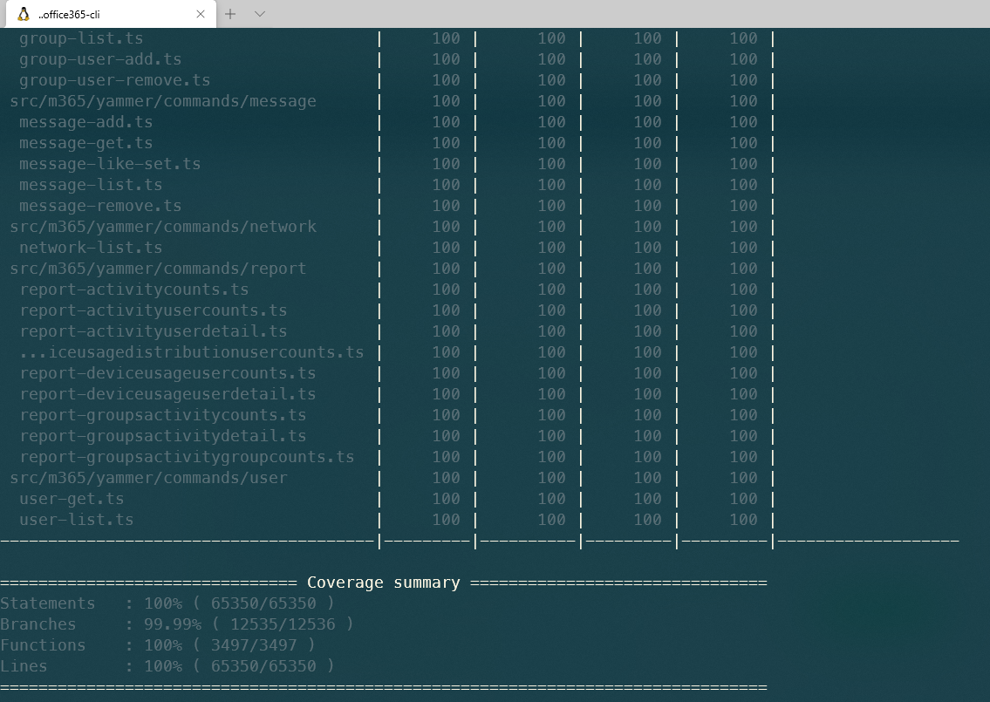Click the group-user-add.ts row
Viewport: 990px width, 702px height.
click(x=386, y=59)
